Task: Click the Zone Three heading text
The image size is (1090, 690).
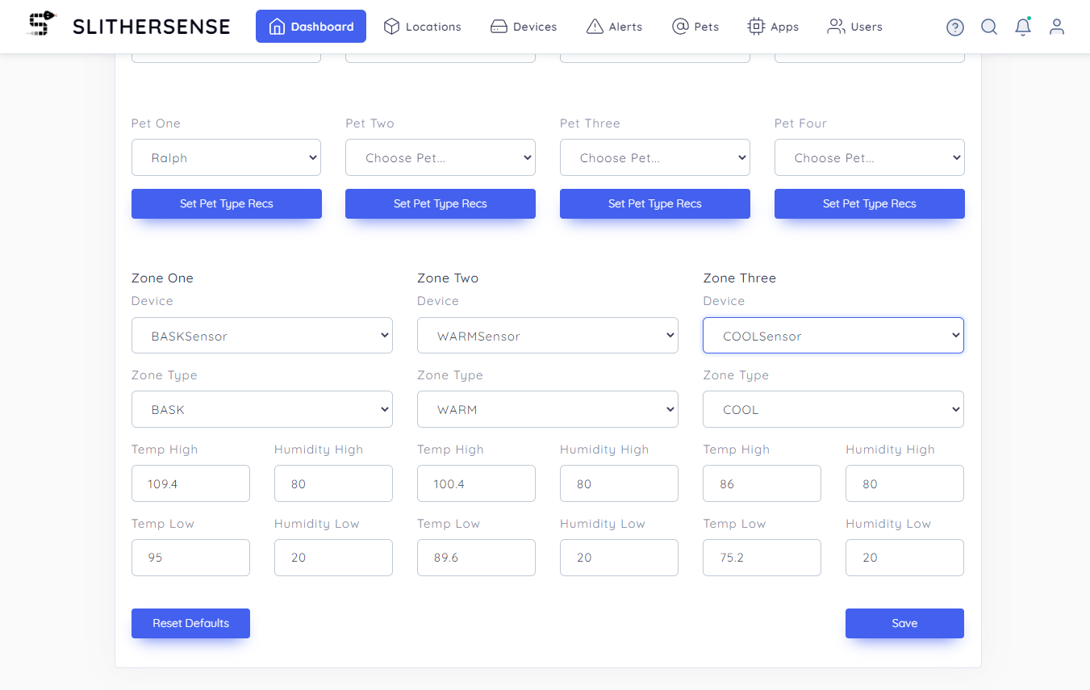Action: tap(739, 278)
